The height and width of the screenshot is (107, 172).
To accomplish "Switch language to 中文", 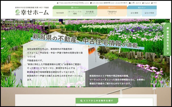I will coord(155,3).
